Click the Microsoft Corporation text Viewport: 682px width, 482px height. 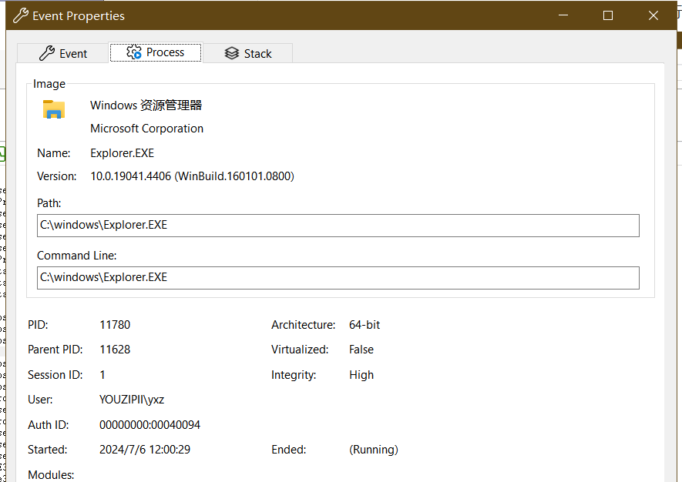[x=146, y=129]
